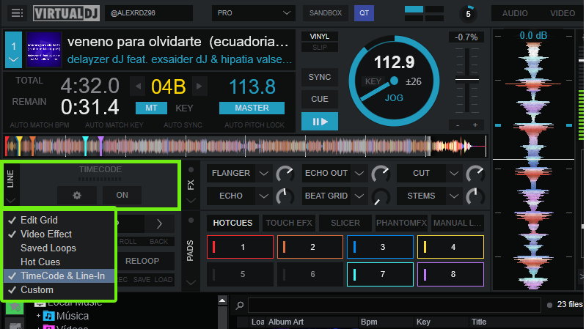Select the PHANTOMFX pad tab
This screenshot has height=329, width=586.
pos(401,223)
